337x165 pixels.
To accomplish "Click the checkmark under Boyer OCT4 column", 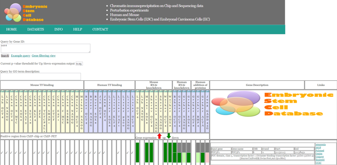I will click(86, 153).
